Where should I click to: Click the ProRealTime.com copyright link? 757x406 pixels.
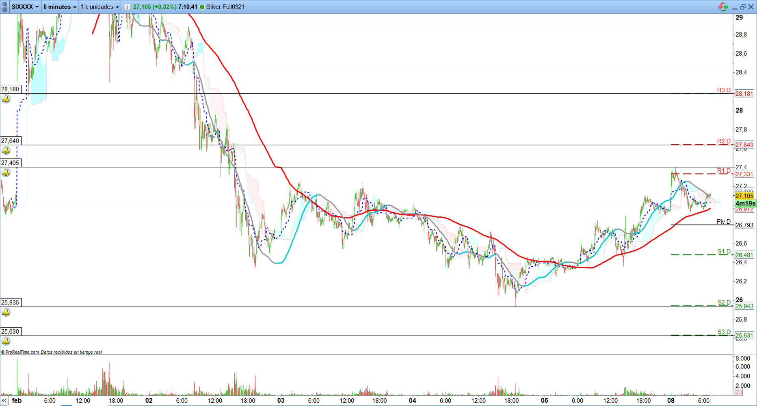(20, 352)
